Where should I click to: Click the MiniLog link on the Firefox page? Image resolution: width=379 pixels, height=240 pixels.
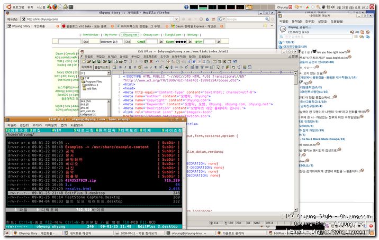[x=192, y=35]
